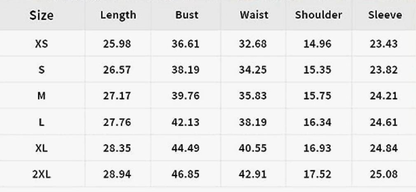Select the L length value 27.76
The height and width of the screenshot is (192, 416).
tap(117, 122)
